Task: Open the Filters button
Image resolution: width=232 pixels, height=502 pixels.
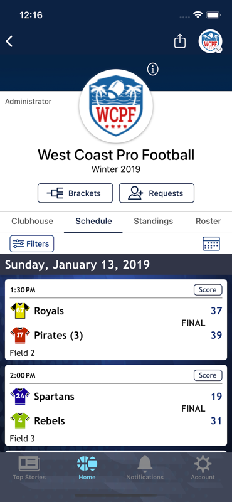Action: [x=32, y=243]
